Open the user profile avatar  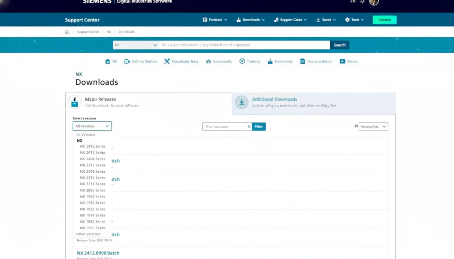(374, 2)
